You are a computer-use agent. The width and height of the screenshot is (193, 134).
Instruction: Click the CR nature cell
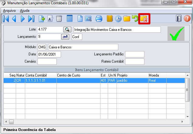point(20,80)
